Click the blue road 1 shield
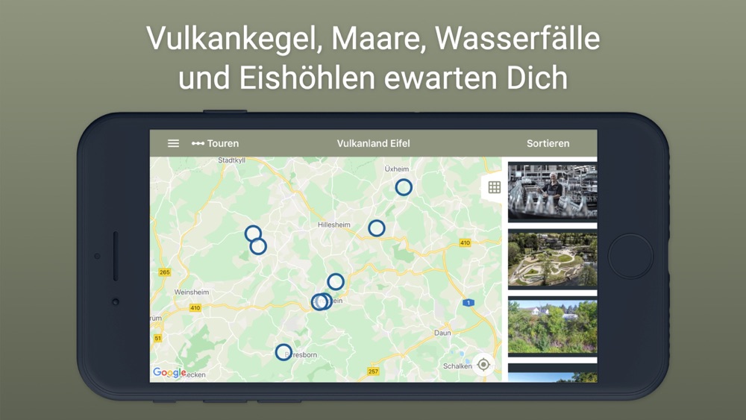The height and width of the screenshot is (420, 746). [468, 303]
